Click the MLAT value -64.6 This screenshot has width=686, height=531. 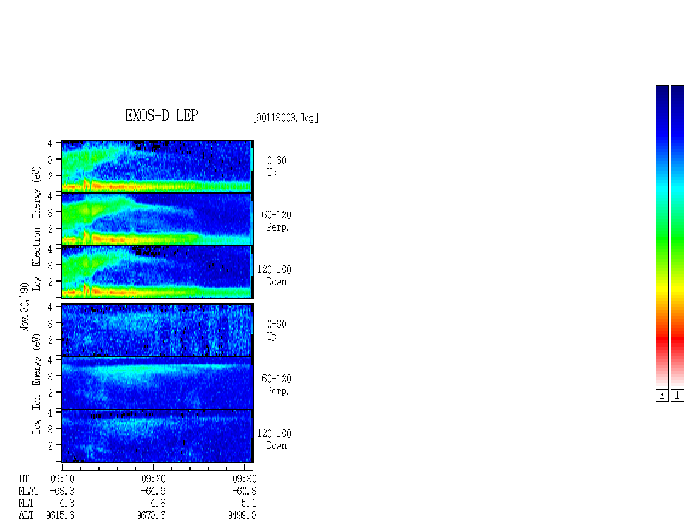pyautogui.click(x=153, y=491)
